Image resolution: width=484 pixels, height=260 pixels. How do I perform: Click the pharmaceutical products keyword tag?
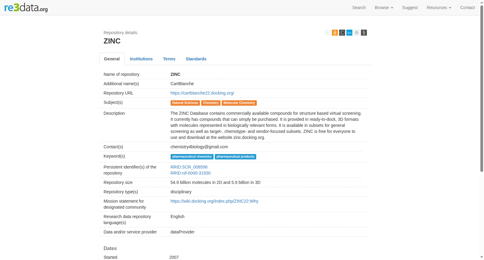click(x=236, y=157)
